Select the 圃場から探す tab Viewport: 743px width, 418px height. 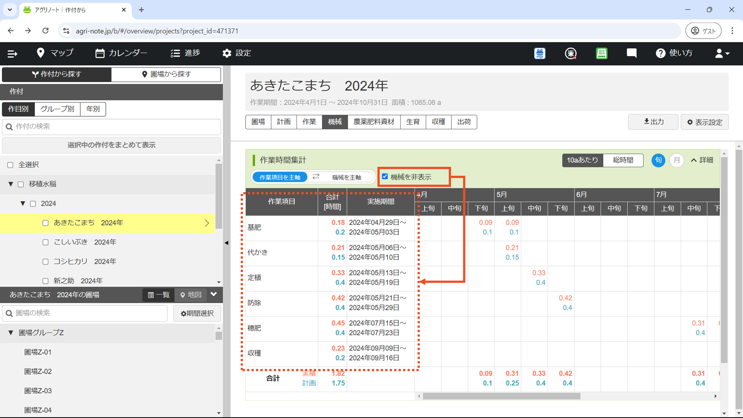click(x=166, y=74)
